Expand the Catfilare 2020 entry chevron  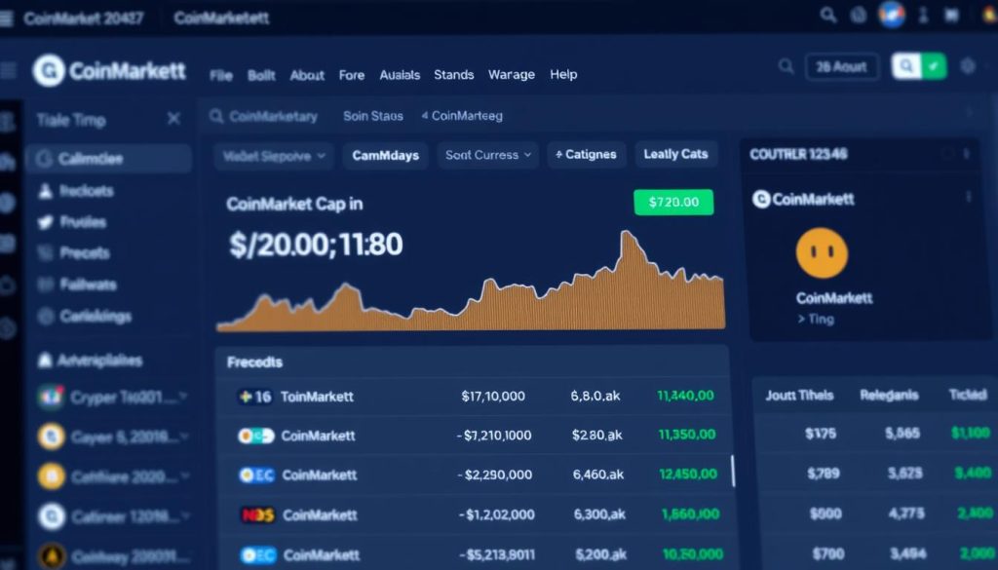pos(184,475)
